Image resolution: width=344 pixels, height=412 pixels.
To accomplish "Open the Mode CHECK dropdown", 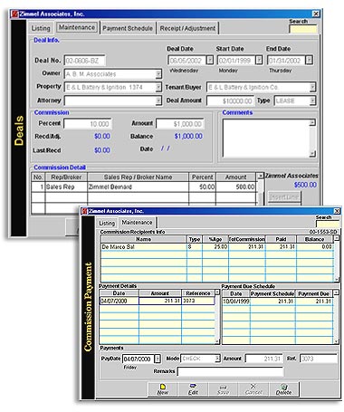I will click(x=217, y=359).
